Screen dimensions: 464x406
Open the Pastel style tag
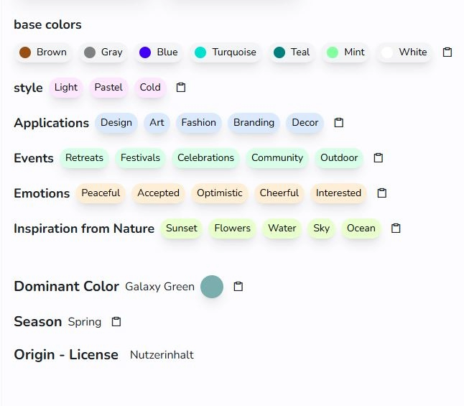click(108, 88)
